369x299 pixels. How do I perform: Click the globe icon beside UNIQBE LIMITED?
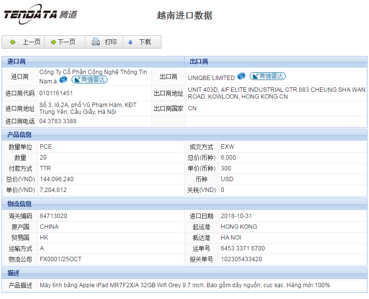tap(241, 77)
